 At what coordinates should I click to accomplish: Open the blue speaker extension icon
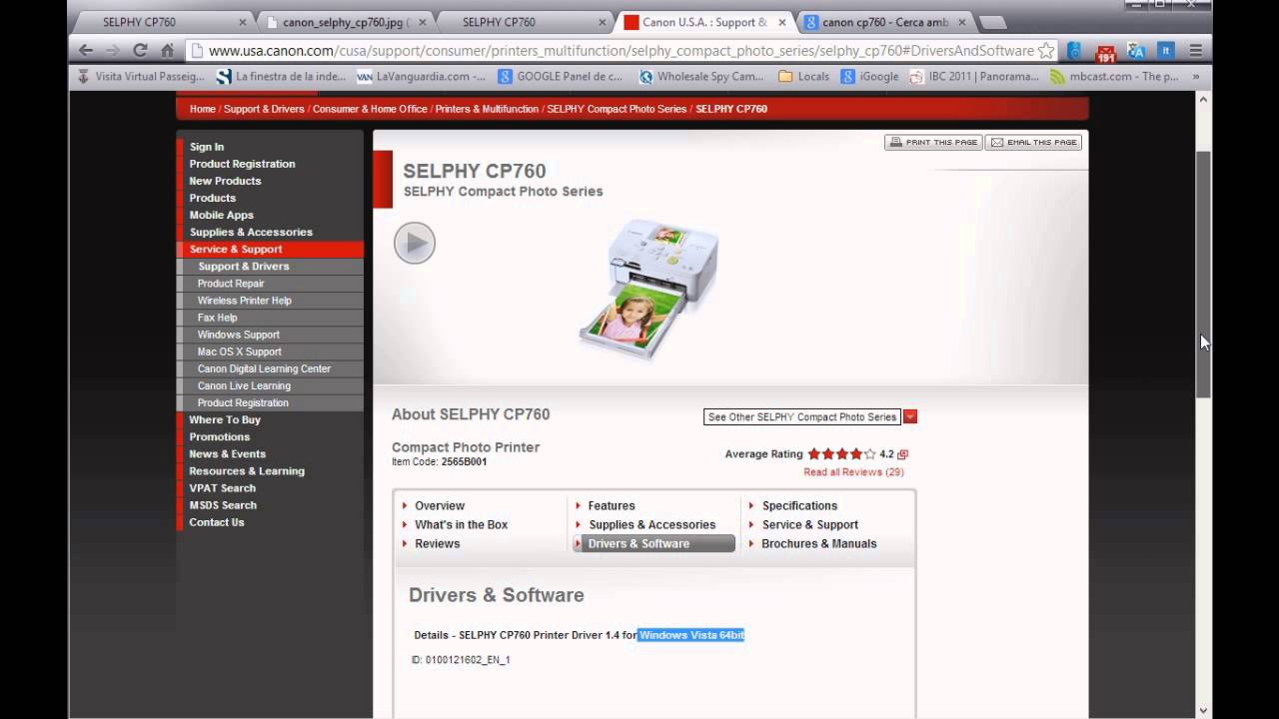1074,51
